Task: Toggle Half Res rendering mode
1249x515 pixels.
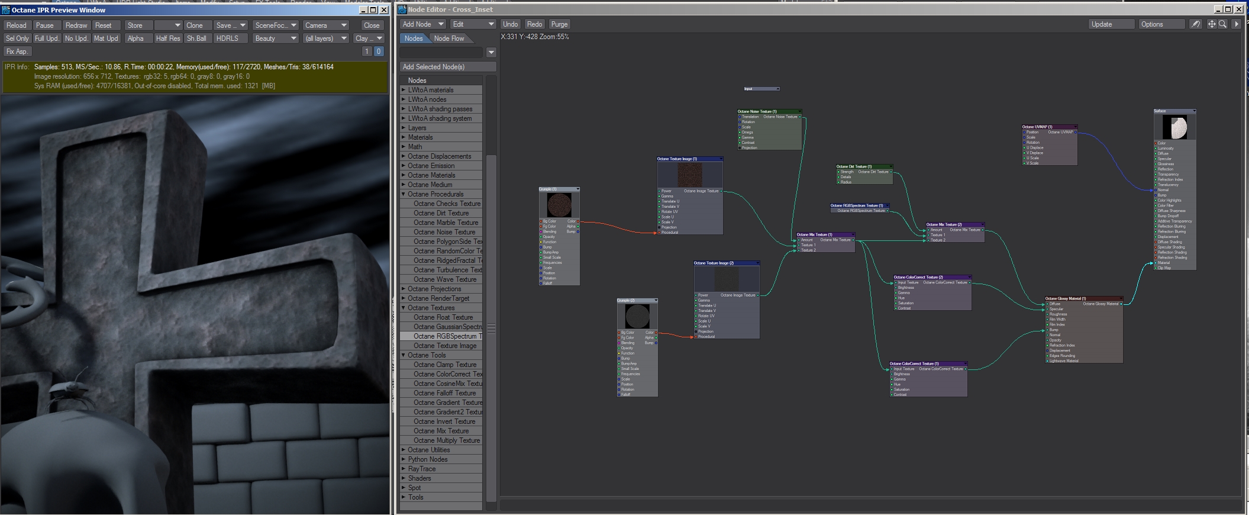Action: pos(168,38)
